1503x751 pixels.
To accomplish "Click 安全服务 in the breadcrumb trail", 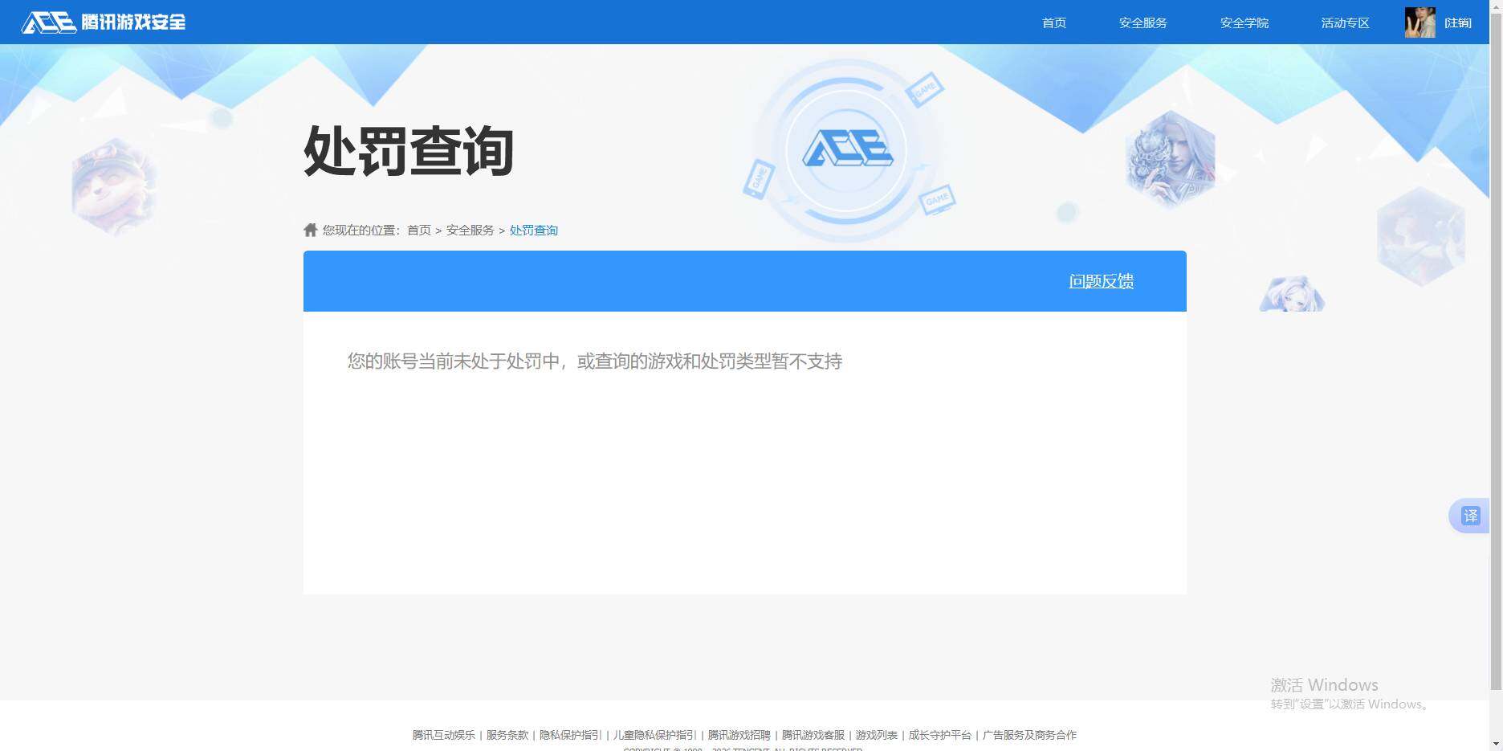I will 469,230.
